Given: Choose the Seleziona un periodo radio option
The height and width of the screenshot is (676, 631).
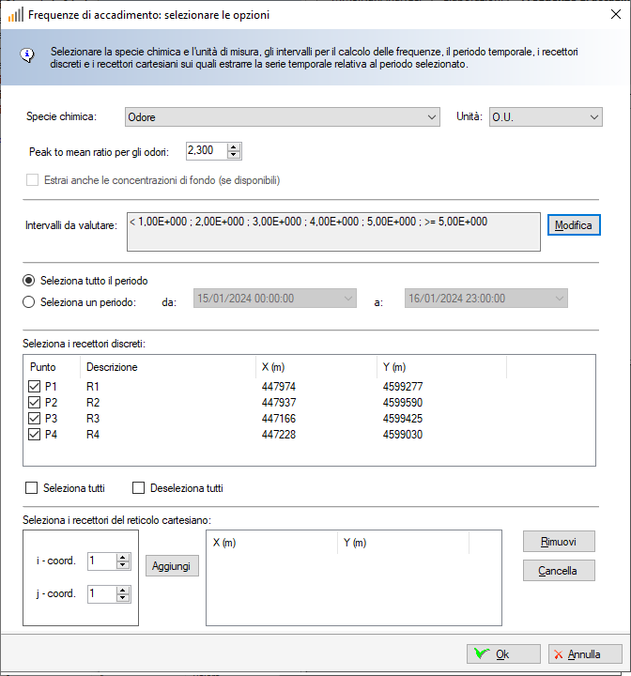Looking at the screenshot, I should [x=29, y=302].
